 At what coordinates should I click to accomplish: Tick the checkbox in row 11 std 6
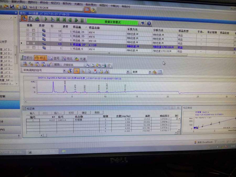33,34
